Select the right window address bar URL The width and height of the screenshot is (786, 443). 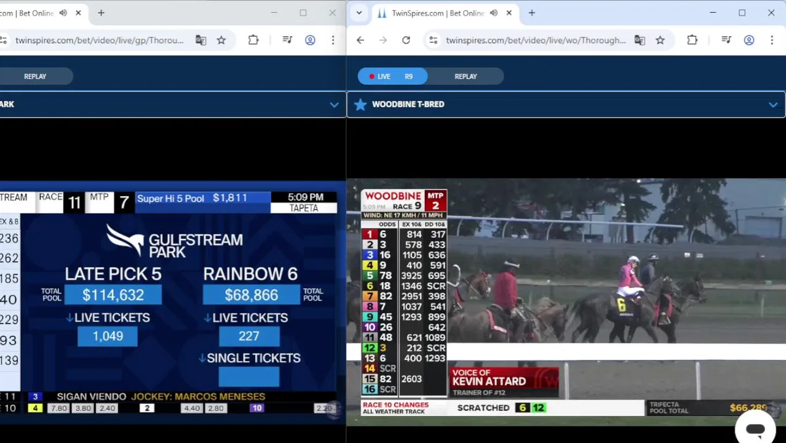click(x=536, y=40)
